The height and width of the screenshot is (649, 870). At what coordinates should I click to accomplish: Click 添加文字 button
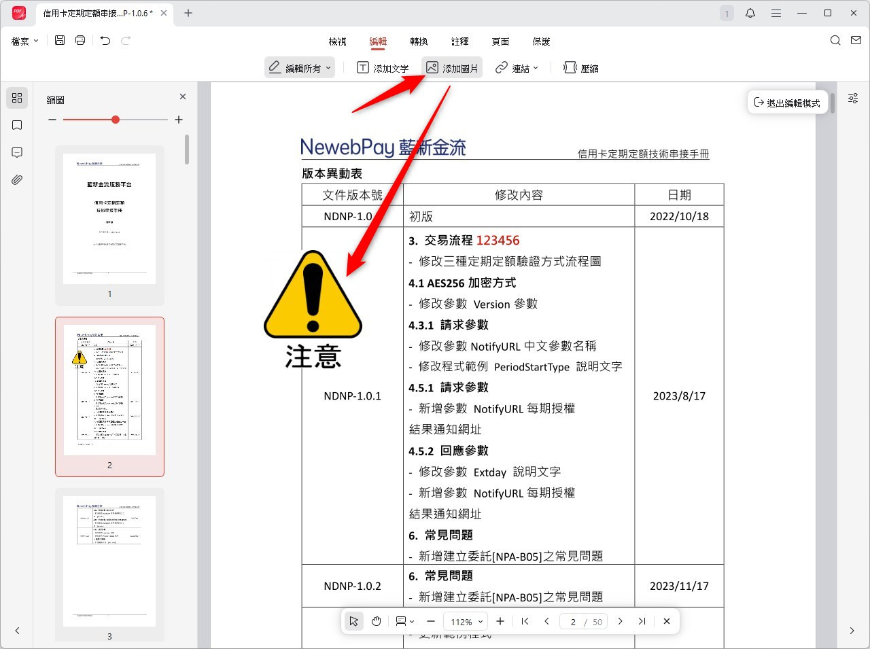click(383, 68)
